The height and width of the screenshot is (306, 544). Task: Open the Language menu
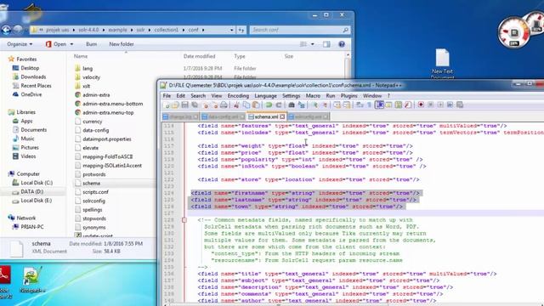pos(265,96)
